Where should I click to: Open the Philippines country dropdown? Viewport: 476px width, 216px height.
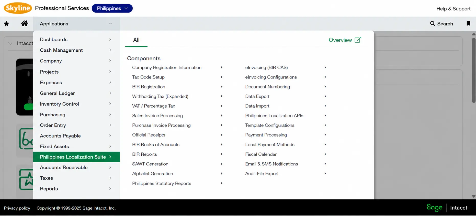112,8
